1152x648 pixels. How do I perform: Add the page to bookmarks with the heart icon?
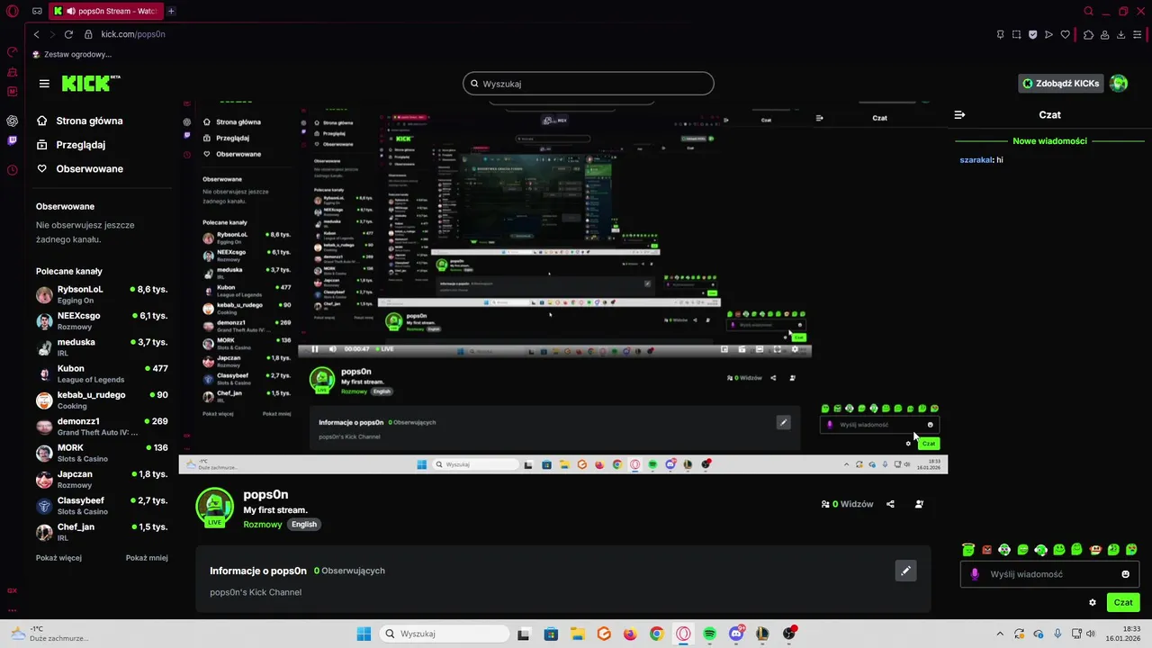(1066, 34)
